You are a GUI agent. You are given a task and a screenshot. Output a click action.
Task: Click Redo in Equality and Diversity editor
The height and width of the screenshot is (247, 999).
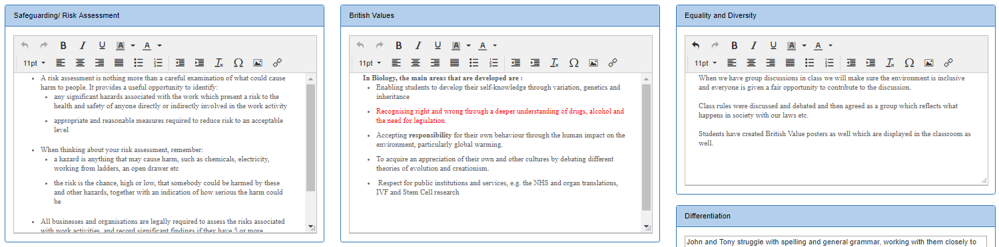pyautogui.click(x=715, y=46)
